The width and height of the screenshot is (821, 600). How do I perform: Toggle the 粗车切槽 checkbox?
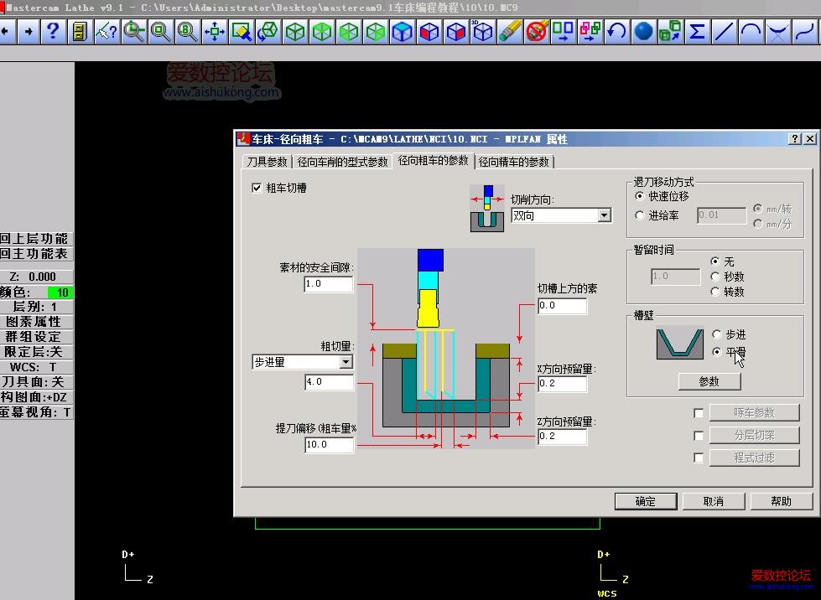click(x=257, y=189)
